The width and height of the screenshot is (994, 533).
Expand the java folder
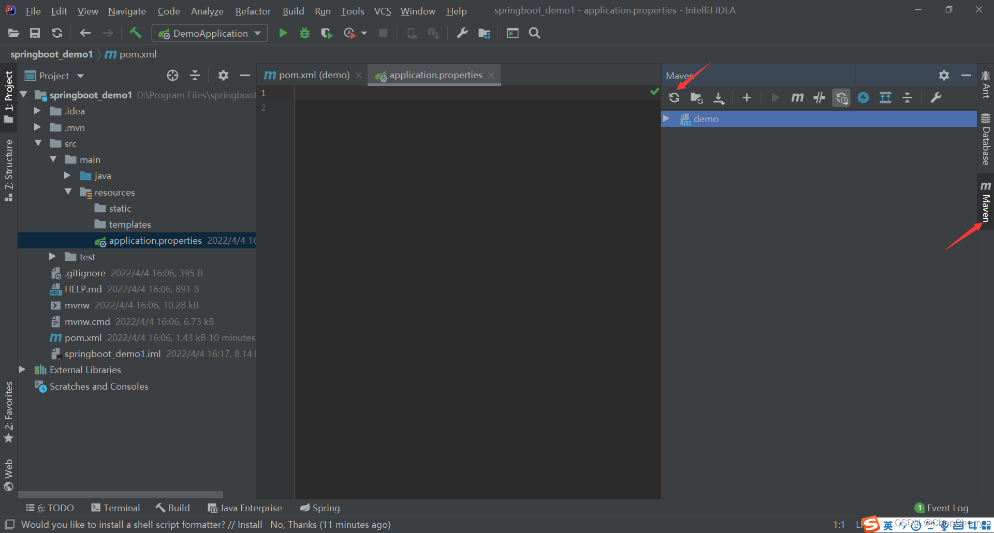tap(67, 175)
